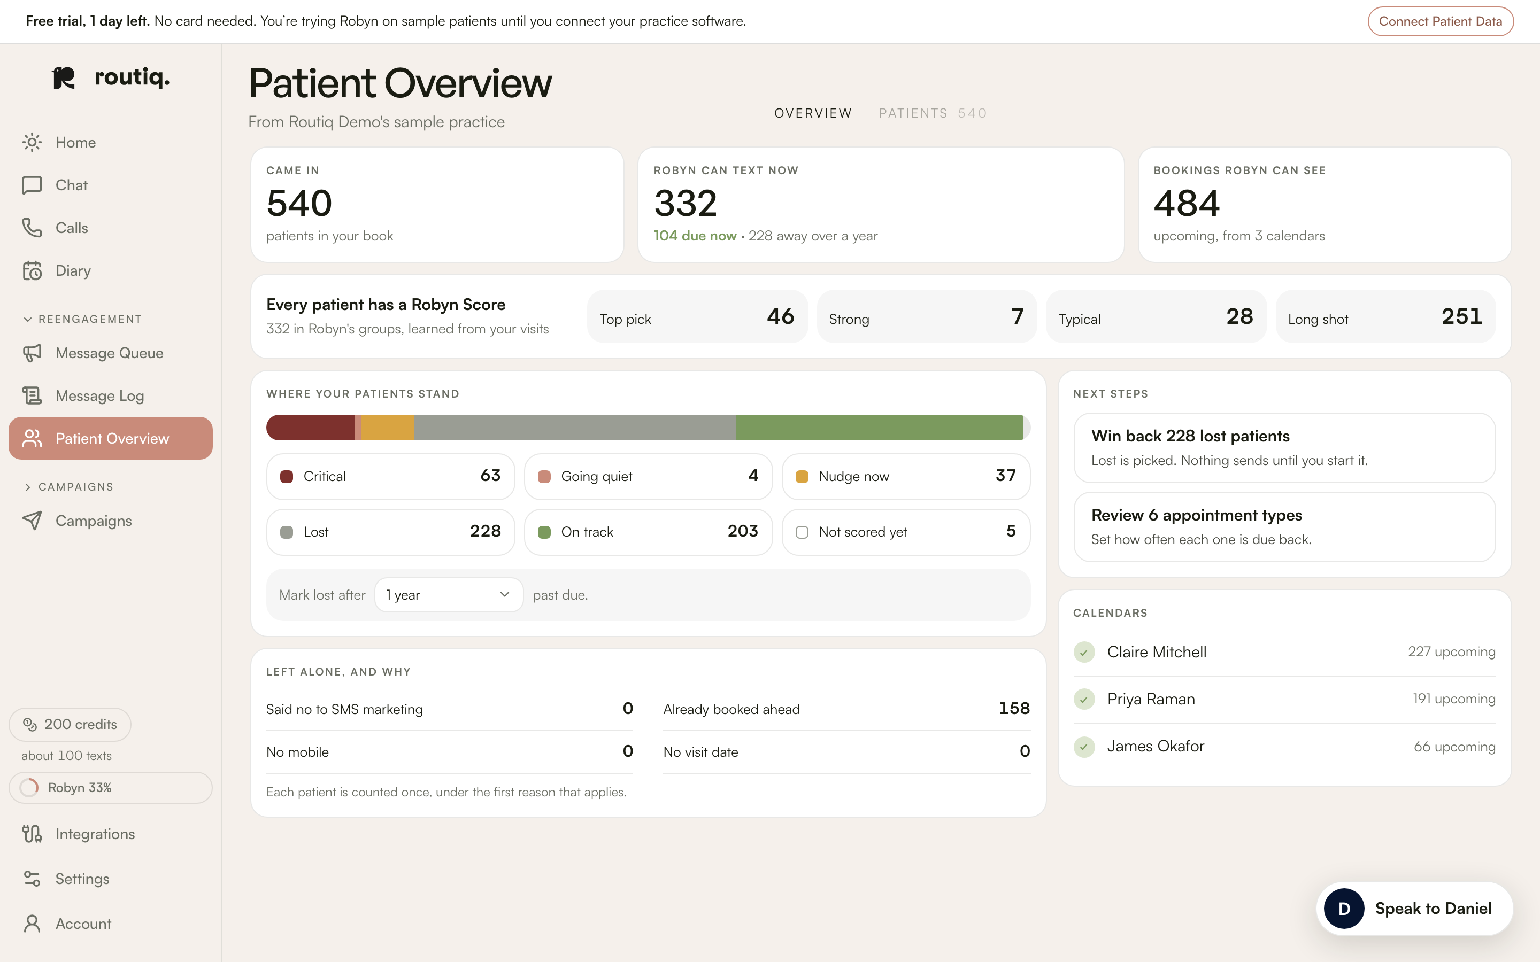Open Integrations via the plug icon
Image resolution: width=1540 pixels, height=962 pixels.
(32, 834)
